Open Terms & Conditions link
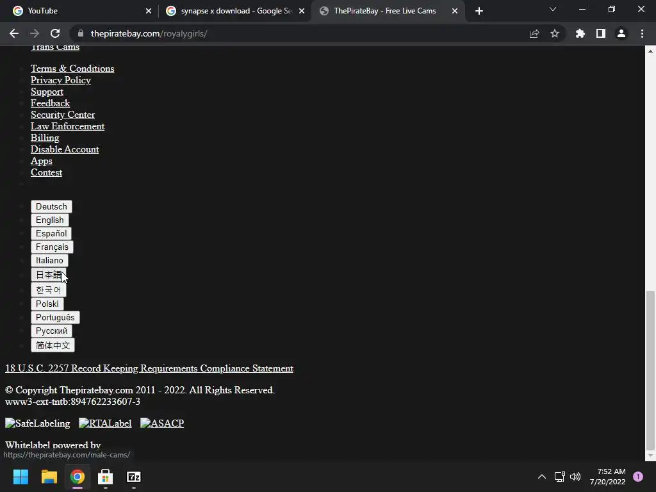The image size is (656, 492). tap(72, 69)
